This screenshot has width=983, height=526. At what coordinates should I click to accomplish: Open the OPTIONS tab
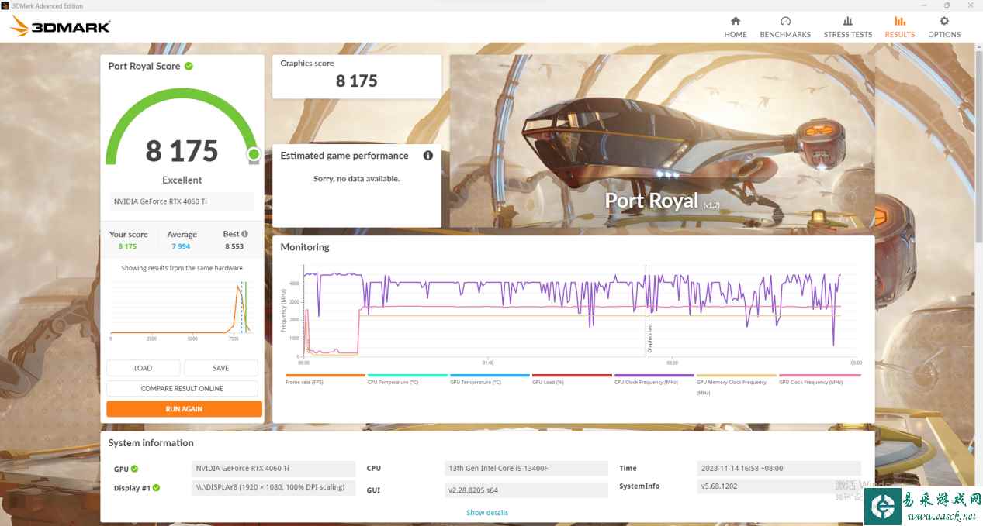coord(944,27)
